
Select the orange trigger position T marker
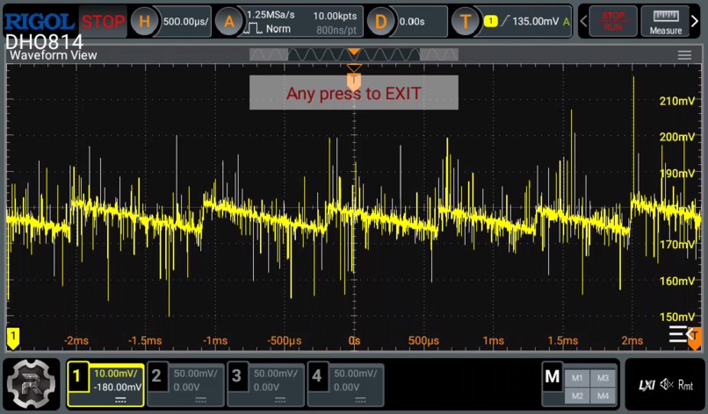354,82
